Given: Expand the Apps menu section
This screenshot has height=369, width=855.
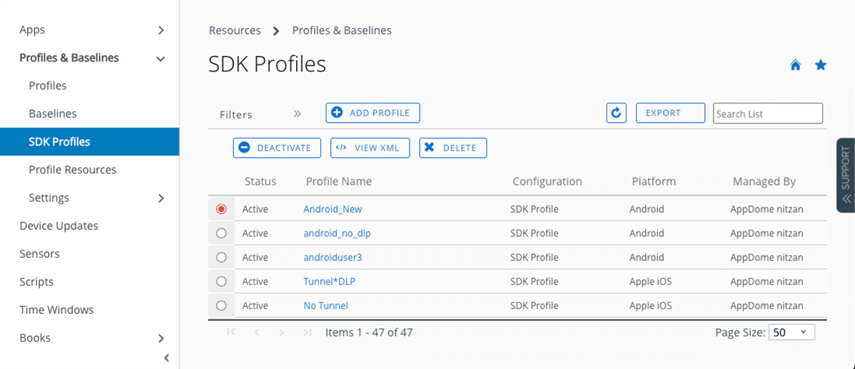Looking at the screenshot, I should [x=161, y=30].
